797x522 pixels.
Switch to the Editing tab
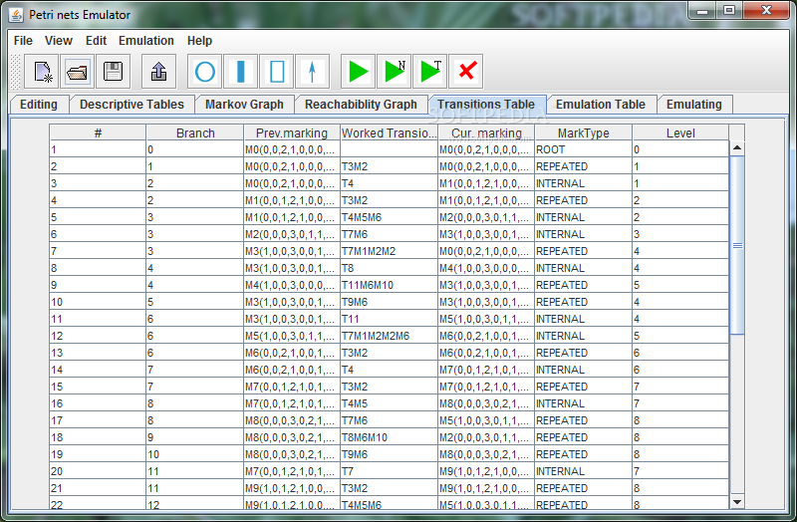[x=39, y=105]
